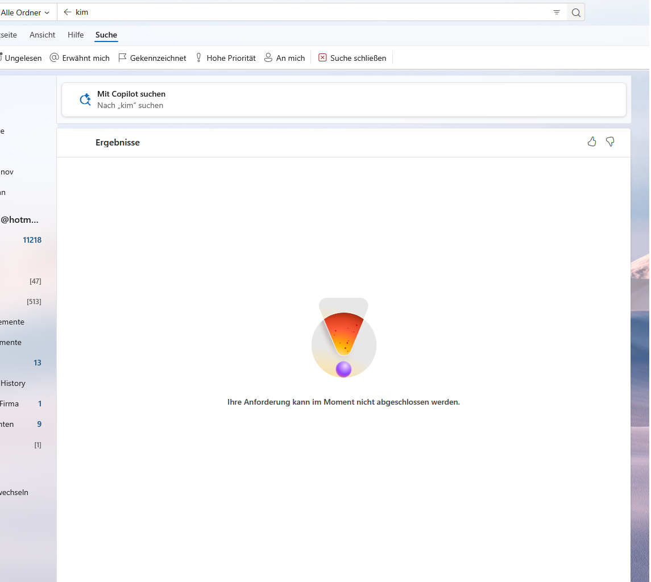Click the back arrow beside "kim"

point(67,12)
